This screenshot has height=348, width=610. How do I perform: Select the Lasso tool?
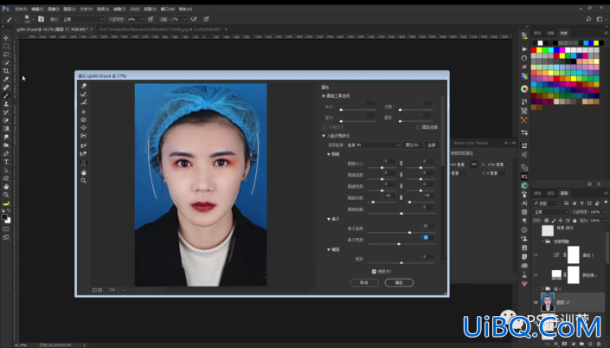click(6, 55)
